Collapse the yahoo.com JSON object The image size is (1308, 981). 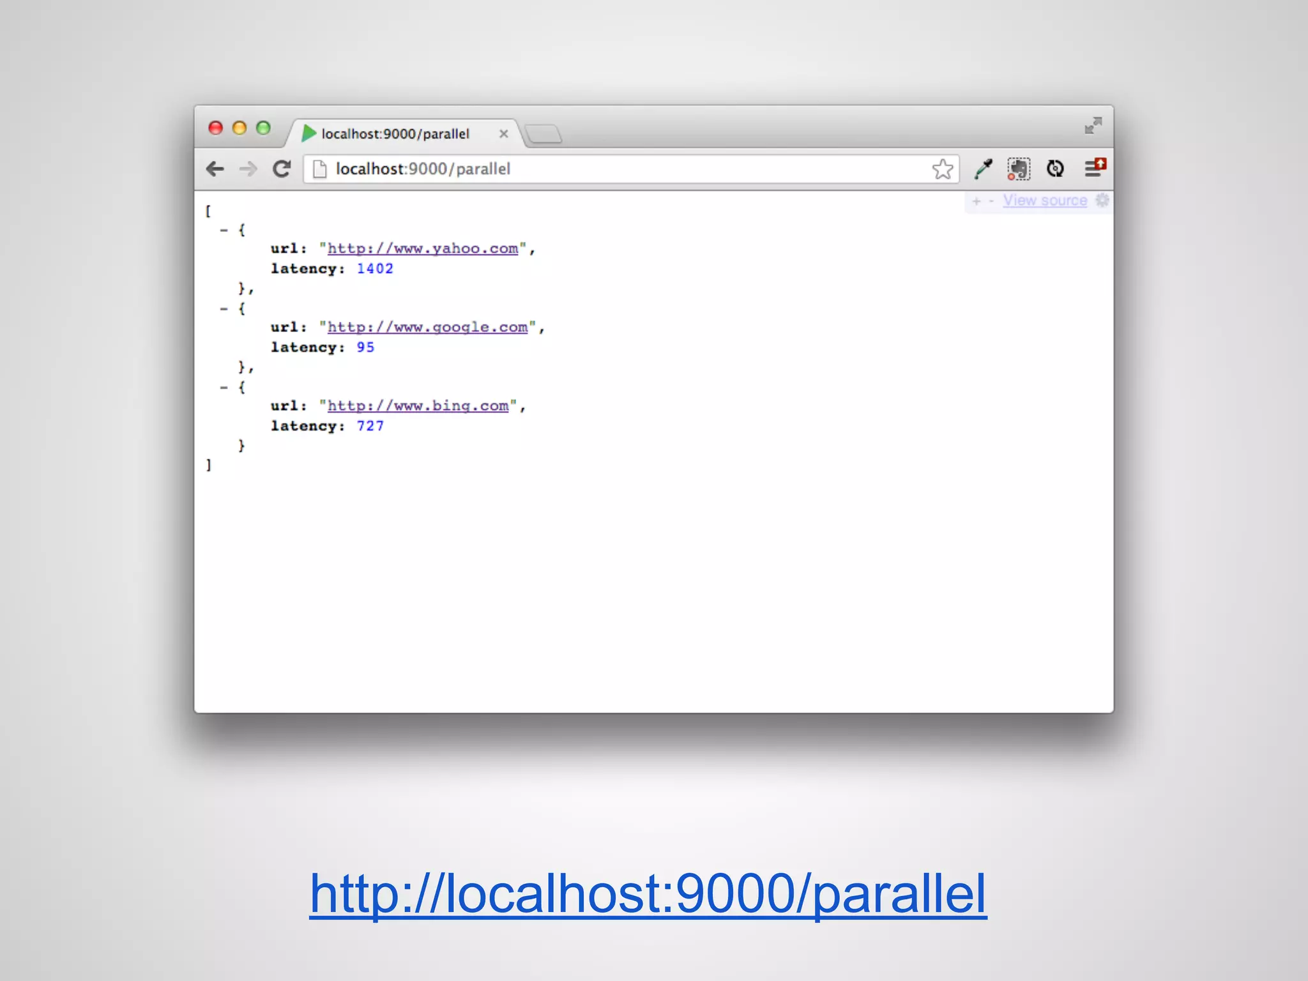coord(224,230)
